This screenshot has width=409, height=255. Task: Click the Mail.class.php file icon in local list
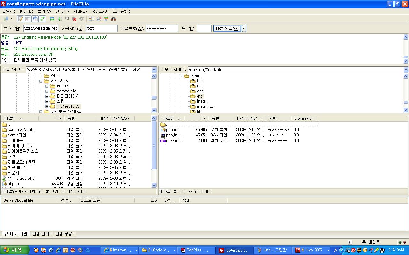4,178
